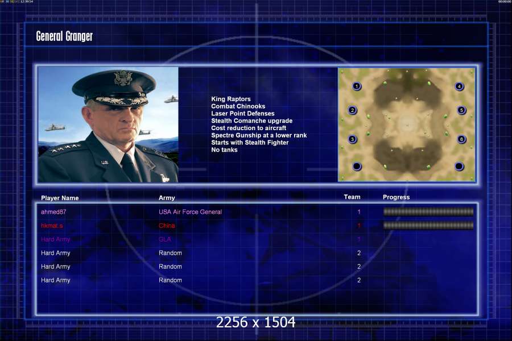
Task: Click ahmed87's loading progress bar
Action: [x=428, y=212]
